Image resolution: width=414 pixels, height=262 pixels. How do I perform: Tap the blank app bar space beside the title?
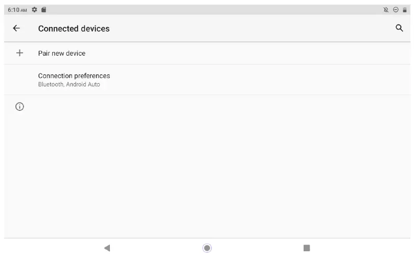(x=245, y=29)
